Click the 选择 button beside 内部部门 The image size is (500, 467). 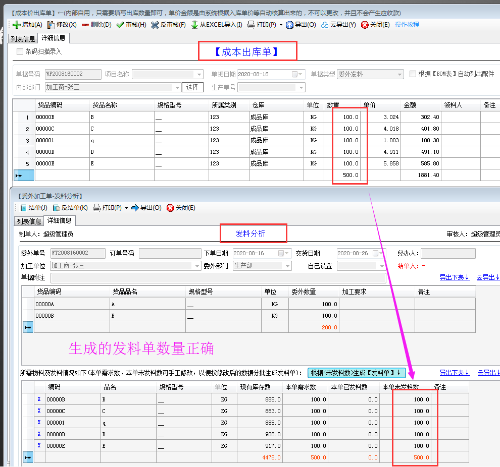192,88
